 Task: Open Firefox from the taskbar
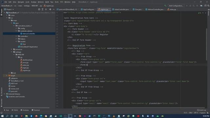[36, 116]
